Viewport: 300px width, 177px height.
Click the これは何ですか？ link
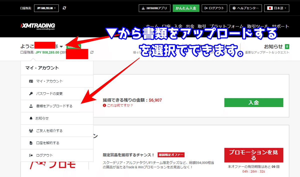[x=120, y=105]
